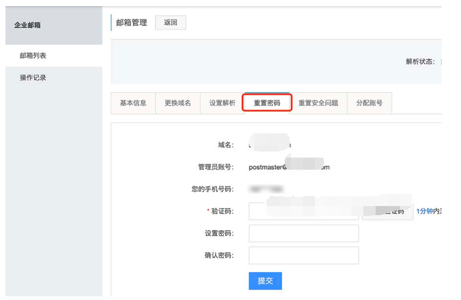
Task: Open the 分配账号 tab
Action: click(370, 103)
